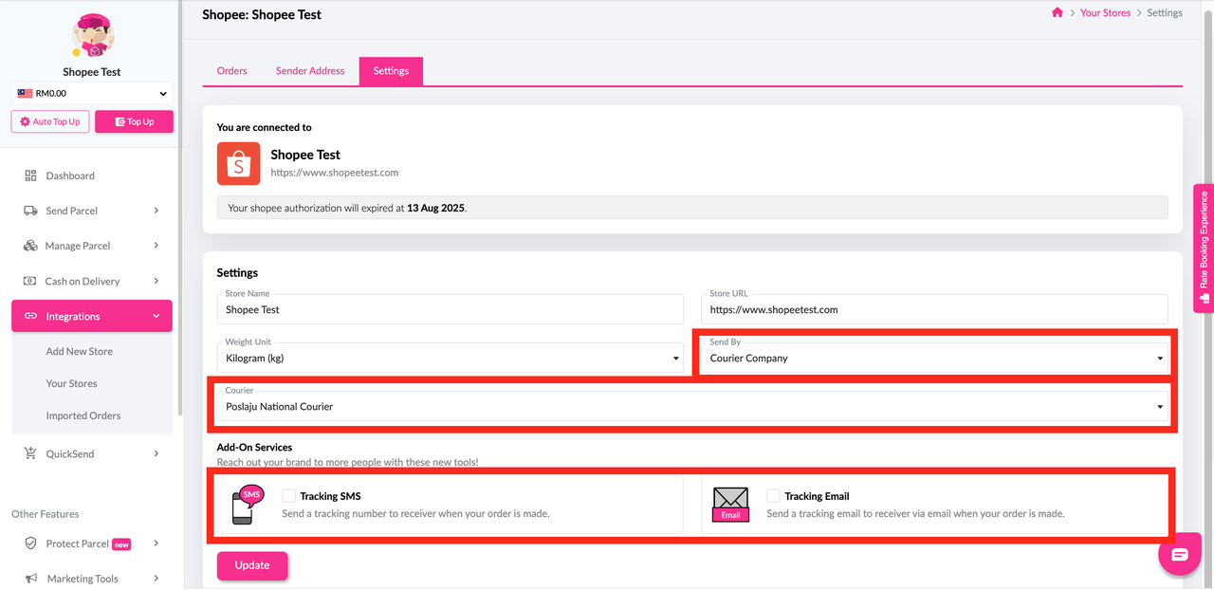Open the live chat bubble
This screenshot has height=590, width=1214.
click(1180, 555)
